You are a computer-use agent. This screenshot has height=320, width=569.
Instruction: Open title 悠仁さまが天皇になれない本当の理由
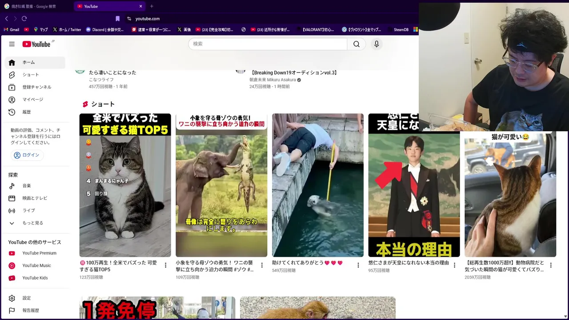tap(409, 263)
